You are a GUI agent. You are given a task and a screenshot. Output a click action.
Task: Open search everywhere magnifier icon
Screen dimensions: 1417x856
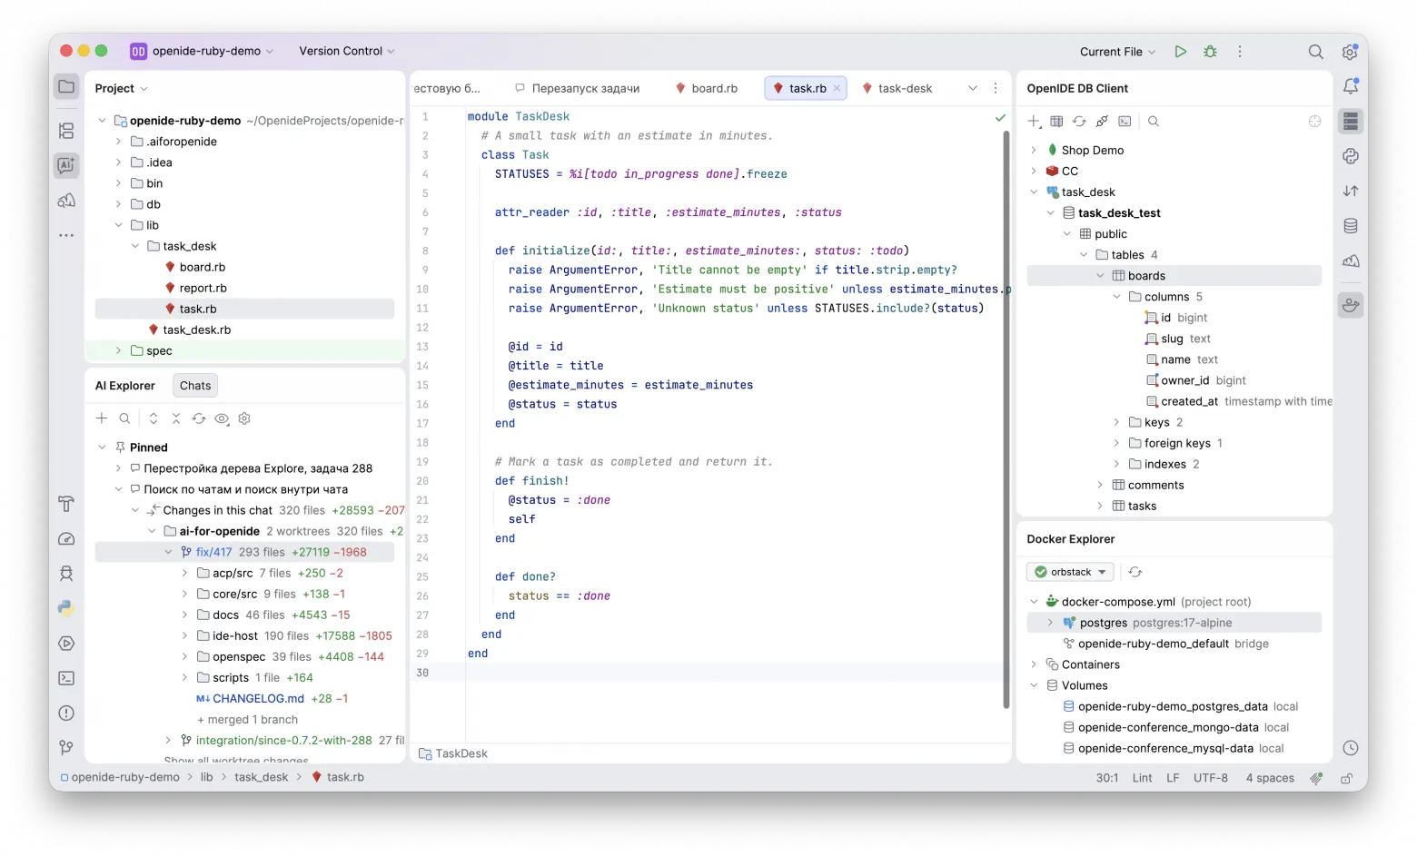click(x=1315, y=52)
